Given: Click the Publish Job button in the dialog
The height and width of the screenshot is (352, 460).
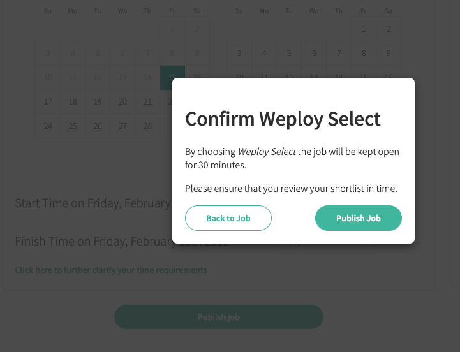Looking at the screenshot, I should coord(358,218).
